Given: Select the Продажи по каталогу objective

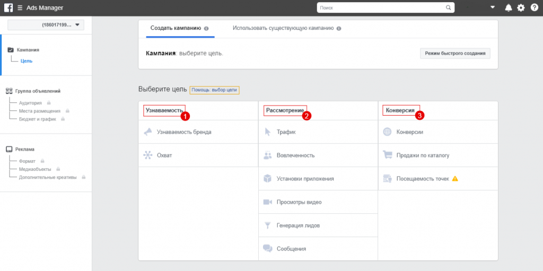Looking at the screenshot, I should (438, 155).
